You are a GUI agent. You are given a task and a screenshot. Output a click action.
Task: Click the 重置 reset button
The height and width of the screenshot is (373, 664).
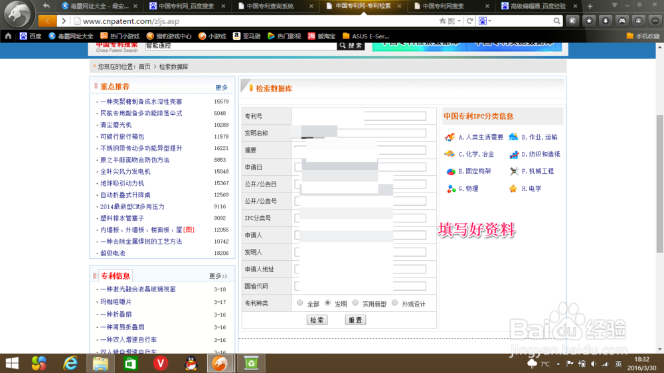(x=355, y=320)
